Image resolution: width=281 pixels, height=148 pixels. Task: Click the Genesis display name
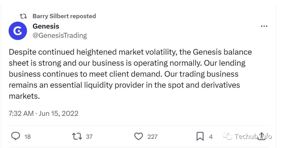pyautogui.click(x=46, y=26)
